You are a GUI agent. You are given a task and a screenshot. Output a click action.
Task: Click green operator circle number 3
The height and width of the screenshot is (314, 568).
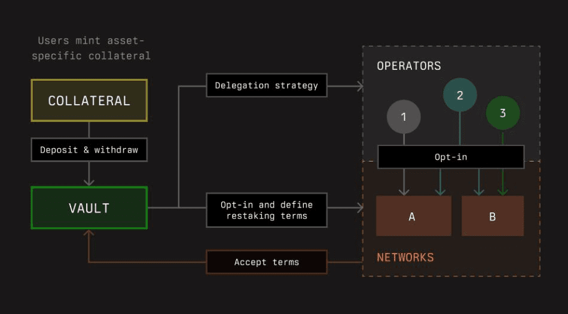click(503, 113)
